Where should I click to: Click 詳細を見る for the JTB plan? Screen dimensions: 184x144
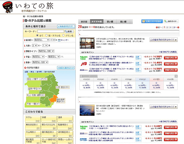(171, 64)
